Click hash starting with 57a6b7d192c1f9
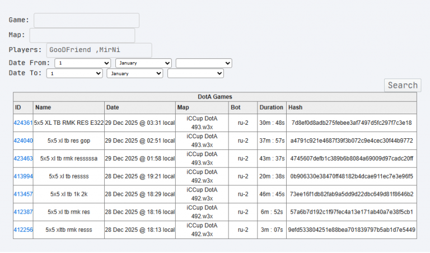 coord(352,212)
